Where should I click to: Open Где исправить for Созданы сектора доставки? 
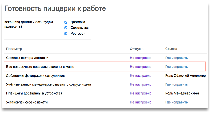[x=176, y=58]
